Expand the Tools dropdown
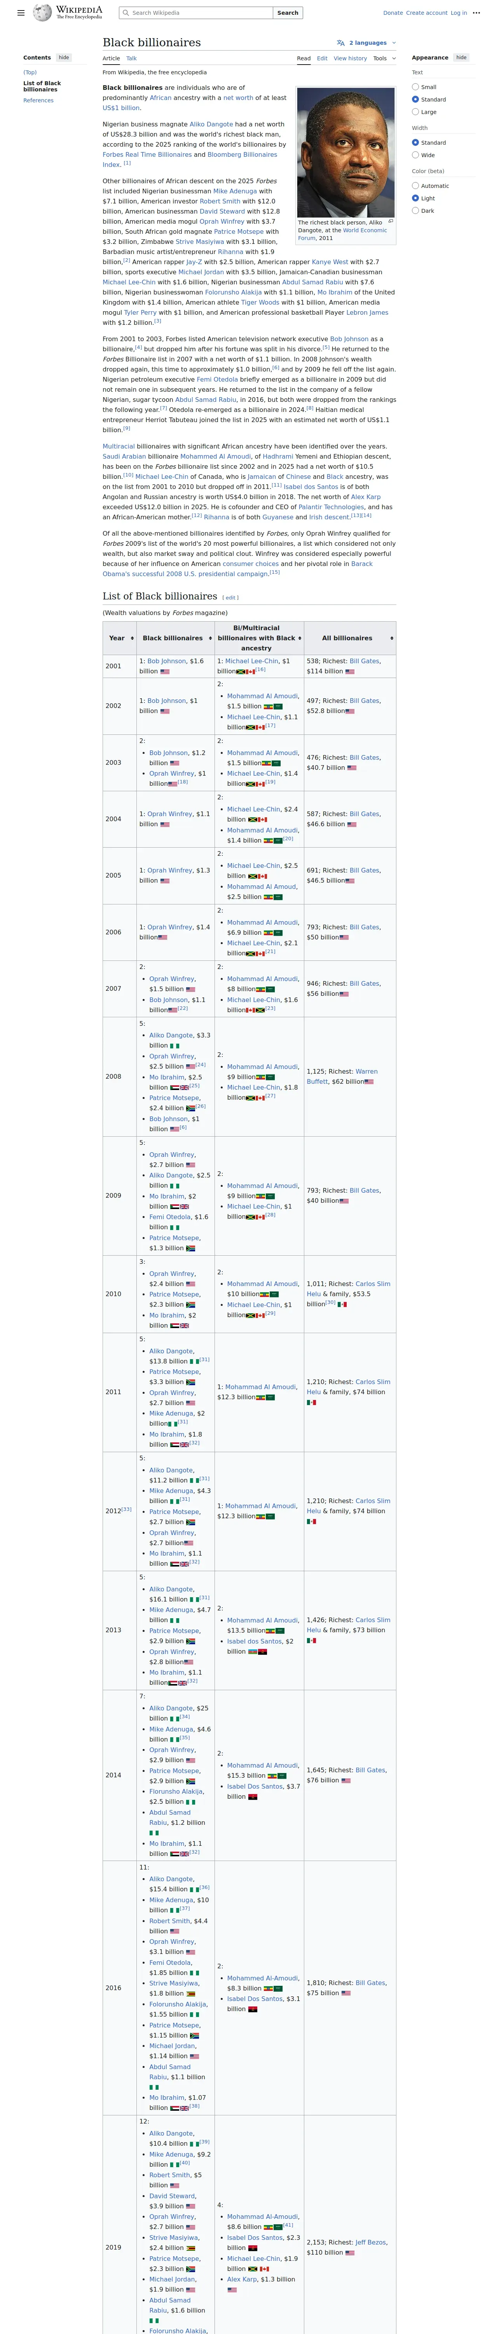Image resolution: width=499 pixels, height=2334 pixels. [384, 58]
